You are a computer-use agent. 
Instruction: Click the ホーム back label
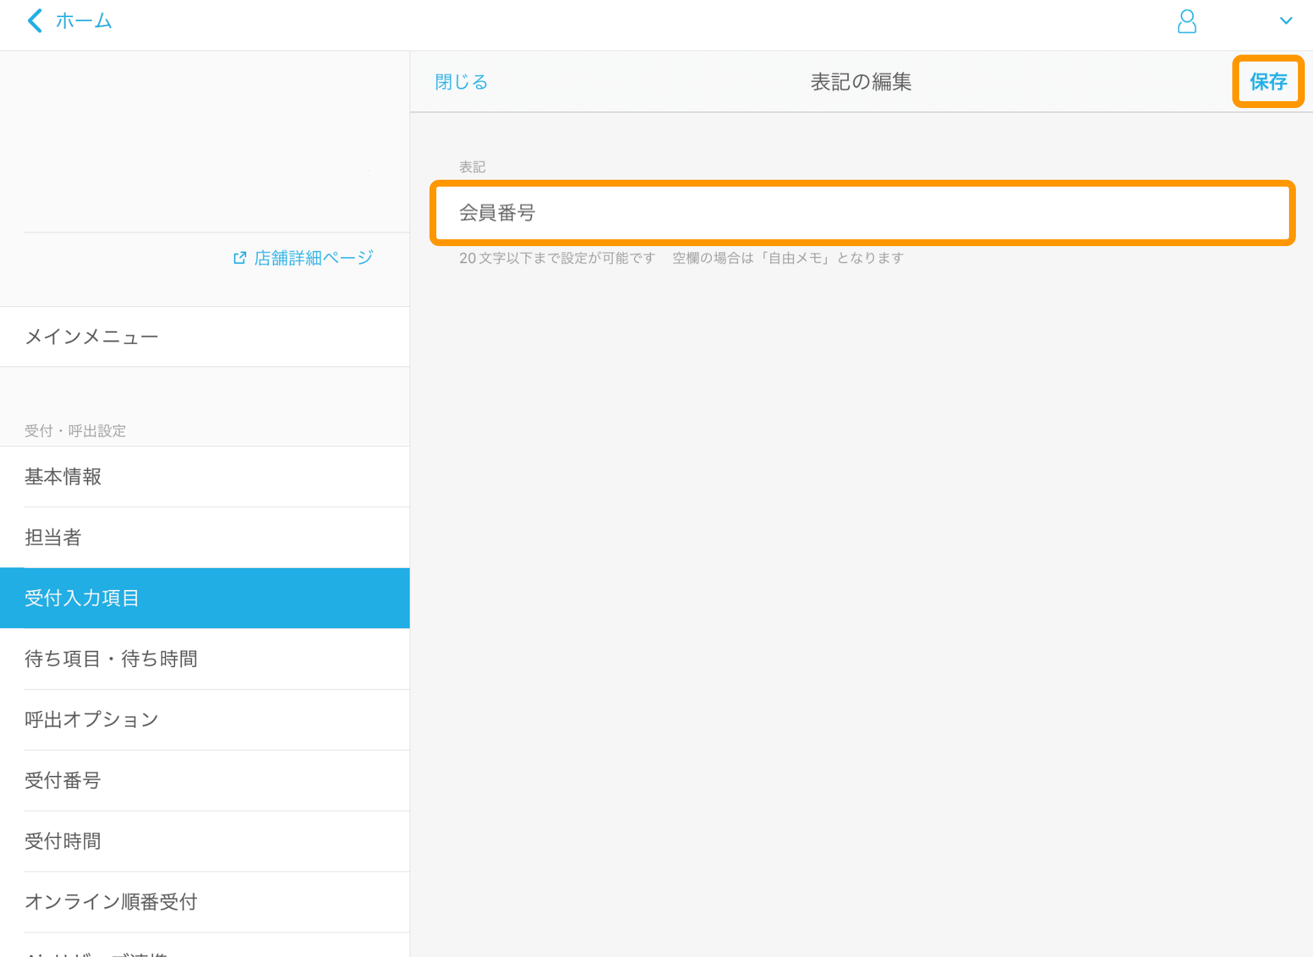tap(85, 21)
